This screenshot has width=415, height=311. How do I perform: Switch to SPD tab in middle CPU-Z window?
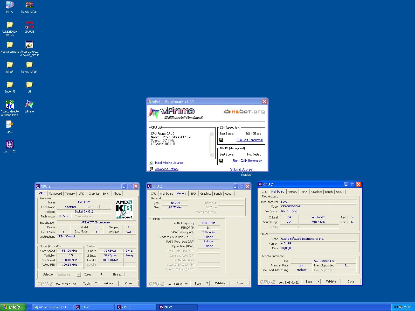[x=193, y=194]
